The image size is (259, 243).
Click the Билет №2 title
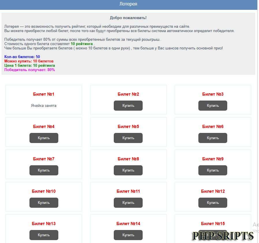pos(128,94)
